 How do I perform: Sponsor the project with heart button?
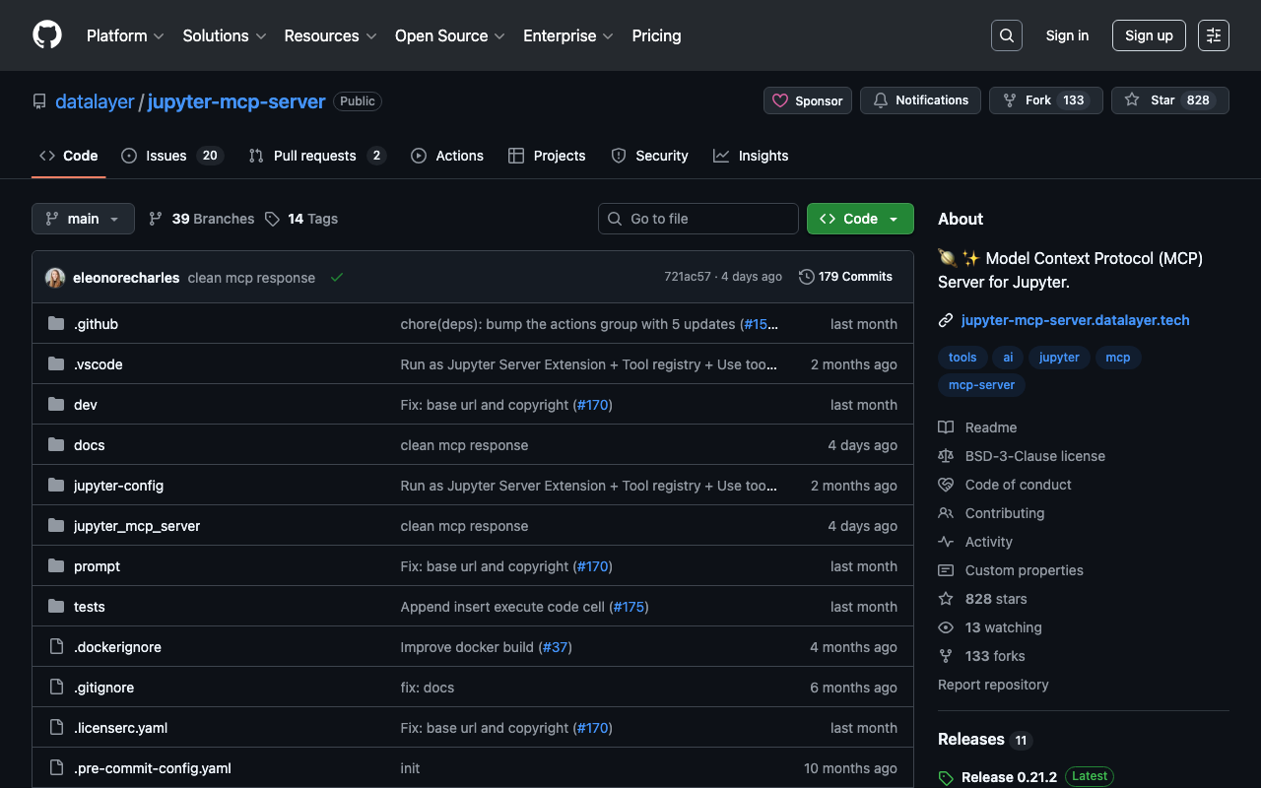point(807,100)
